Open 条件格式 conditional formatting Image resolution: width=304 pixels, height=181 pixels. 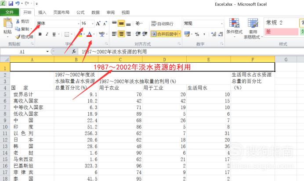[235, 27]
